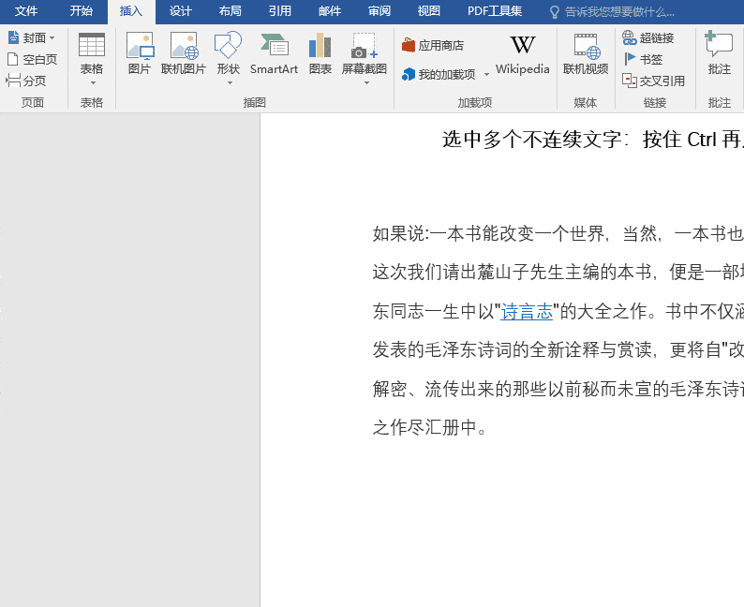Insert a page break with 分页
744x607 pixels.
[26, 81]
